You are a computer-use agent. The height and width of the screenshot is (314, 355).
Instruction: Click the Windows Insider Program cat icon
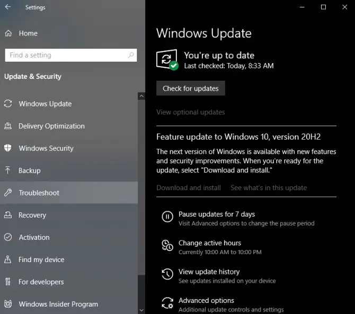click(8, 304)
